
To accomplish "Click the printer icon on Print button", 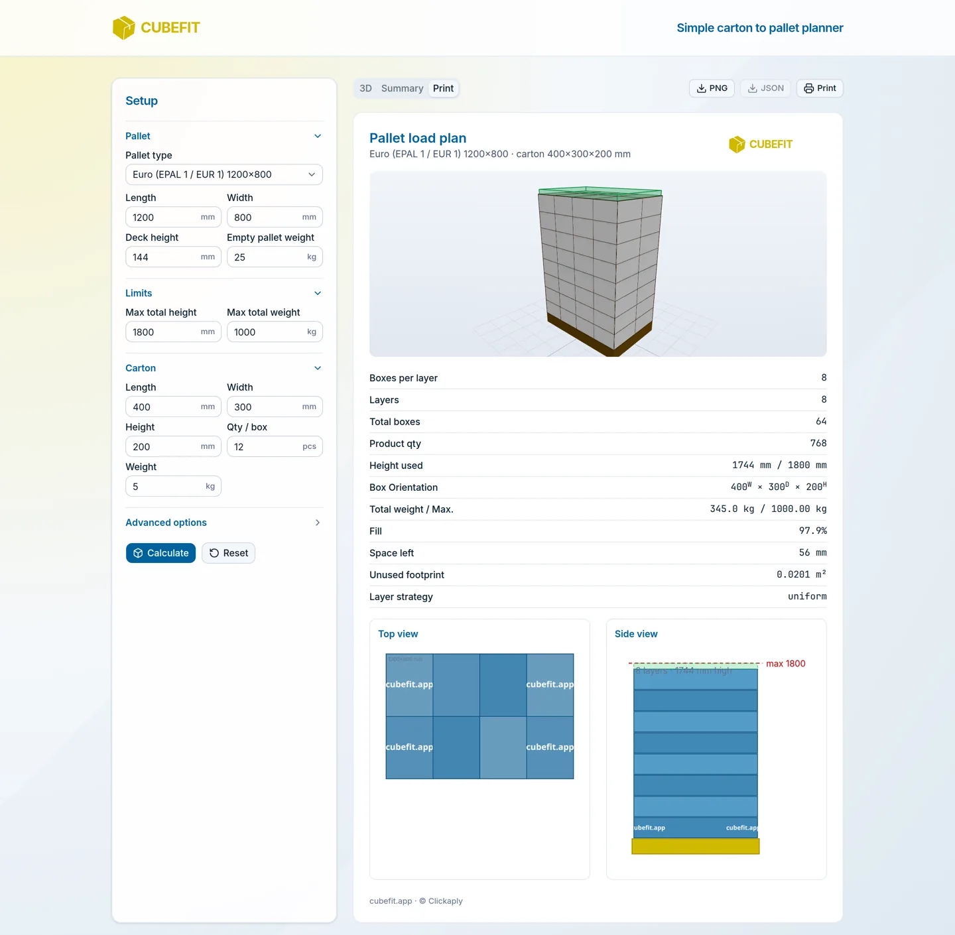I will 809,88.
